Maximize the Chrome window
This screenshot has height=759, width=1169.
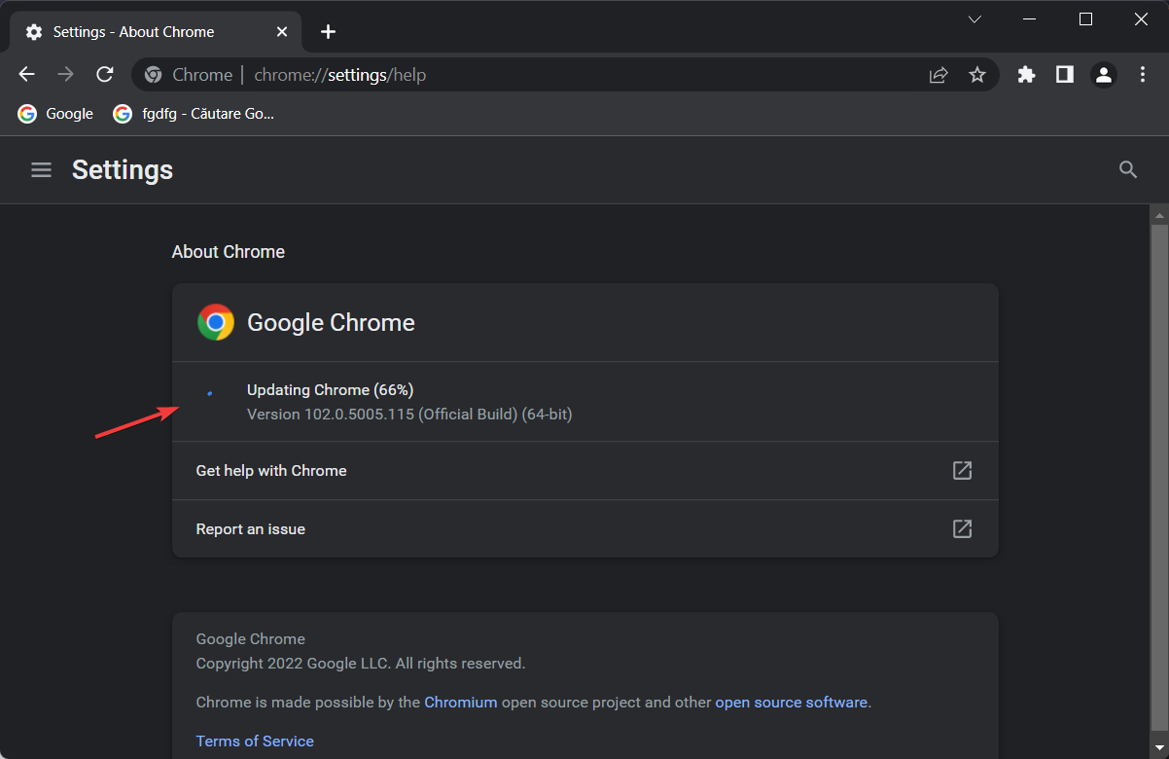[x=1086, y=19]
